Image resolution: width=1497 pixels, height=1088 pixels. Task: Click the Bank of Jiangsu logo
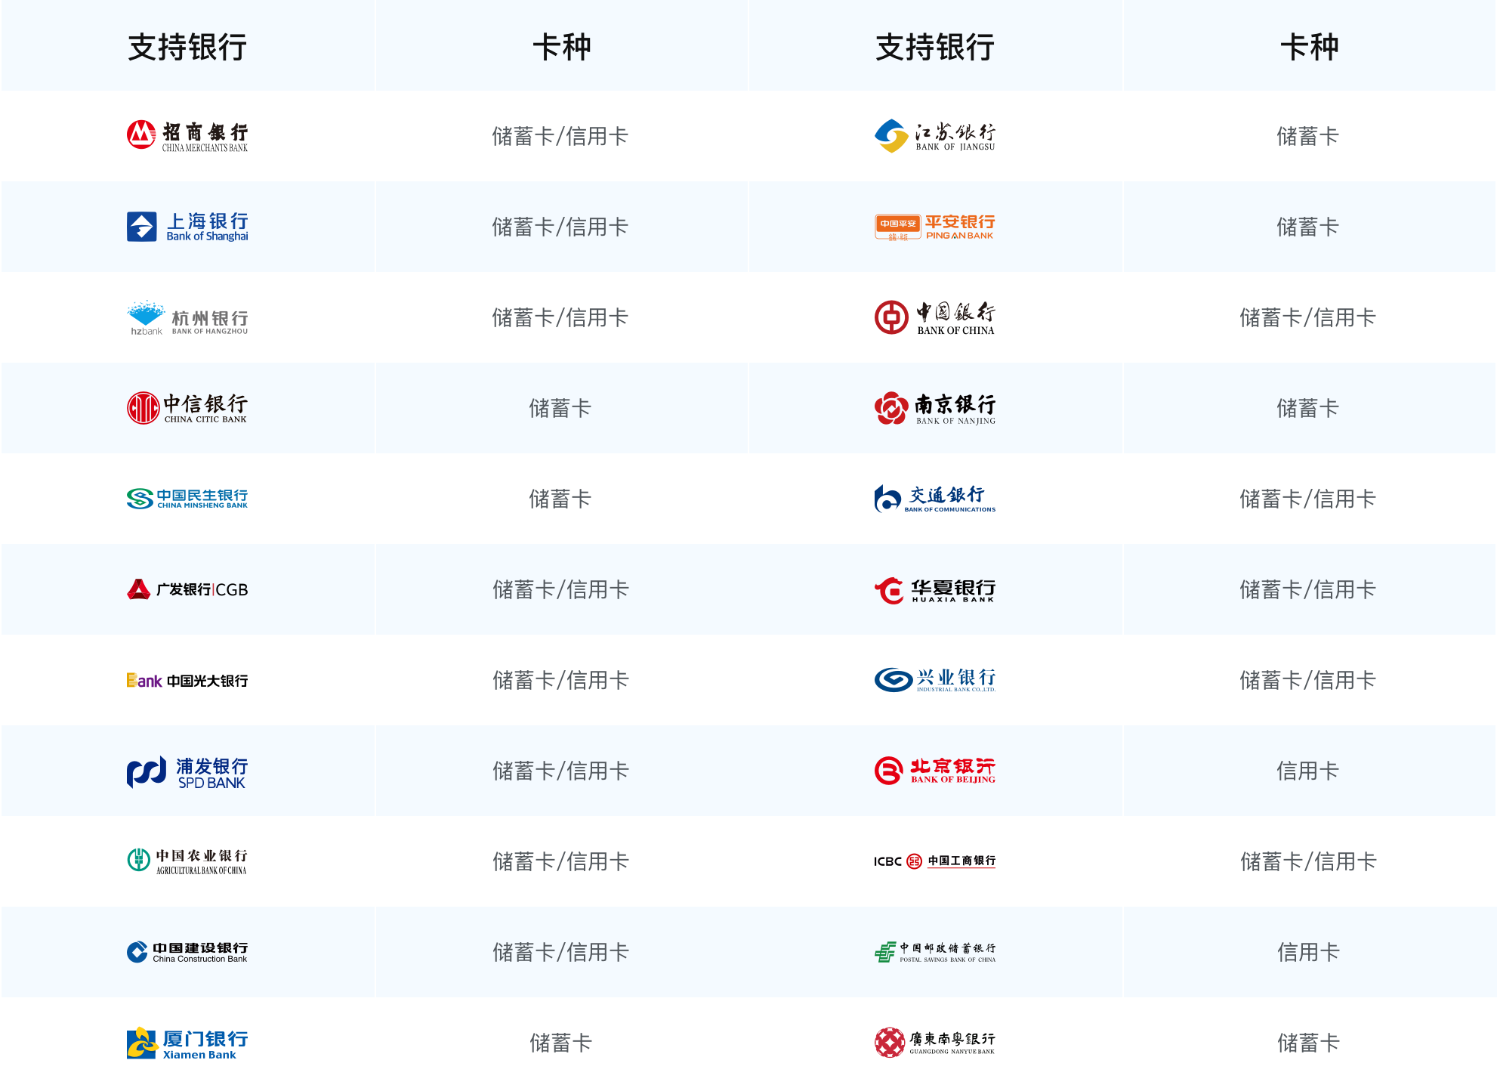coord(935,136)
